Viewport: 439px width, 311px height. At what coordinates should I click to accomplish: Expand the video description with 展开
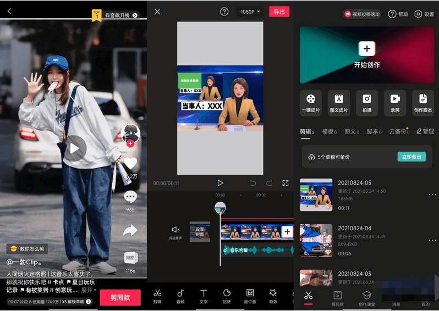click(x=89, y=290)
